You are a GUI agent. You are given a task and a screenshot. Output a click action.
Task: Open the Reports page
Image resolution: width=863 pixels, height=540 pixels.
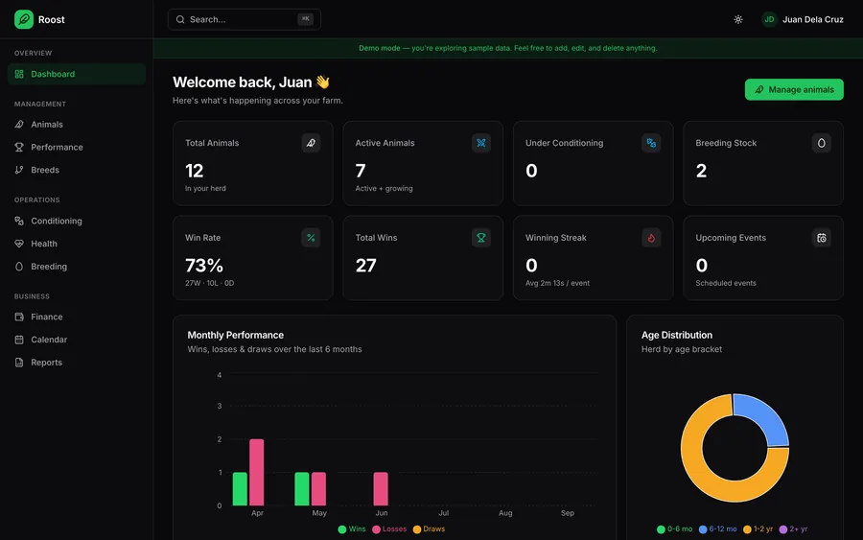[77, 363]
